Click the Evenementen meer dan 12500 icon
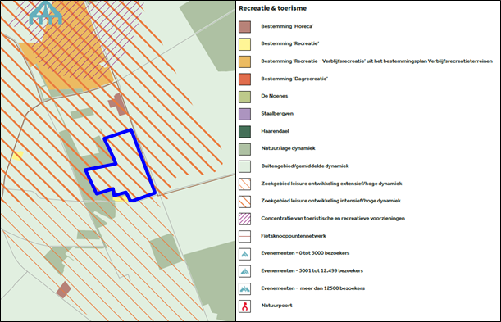Screen dimensions: 501x322 click(244, 288)
